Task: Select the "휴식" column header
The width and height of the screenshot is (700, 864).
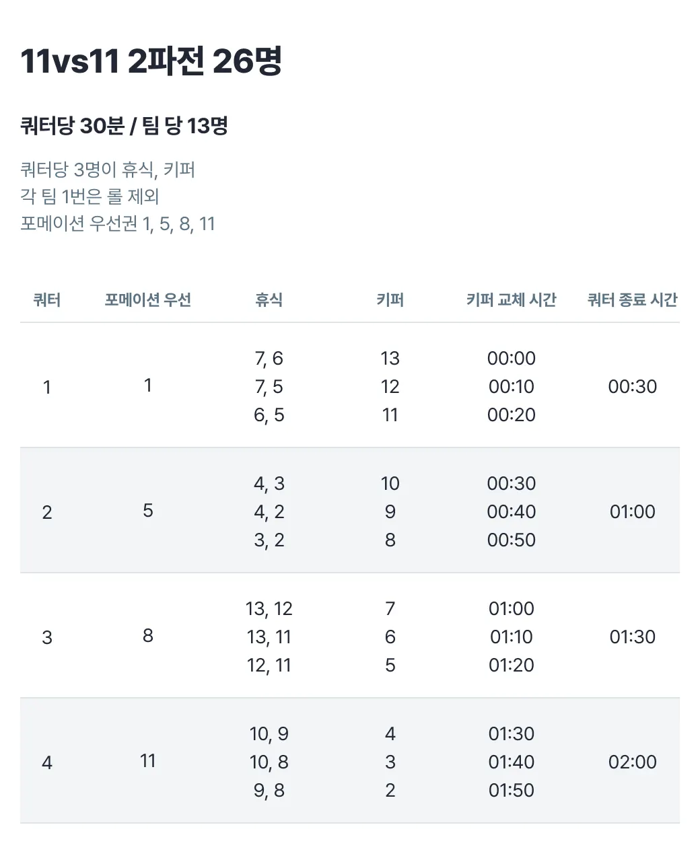Action: point(269,300)
